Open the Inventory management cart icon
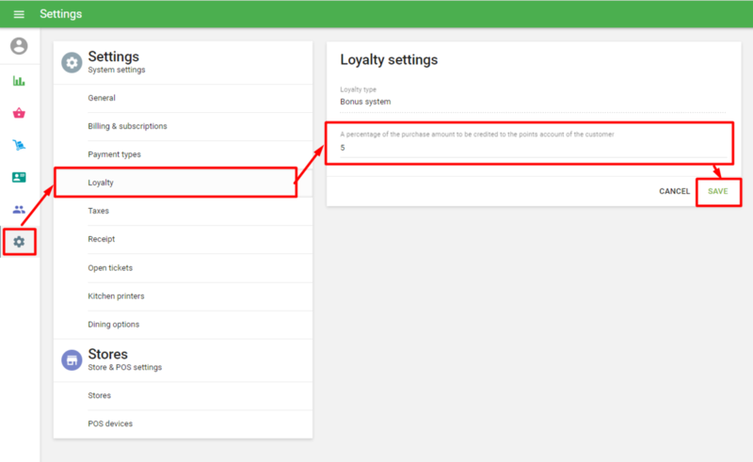Image resolution: width=753 pixels, height=462 pixels. pyautogui.click(x=19, y=145)
